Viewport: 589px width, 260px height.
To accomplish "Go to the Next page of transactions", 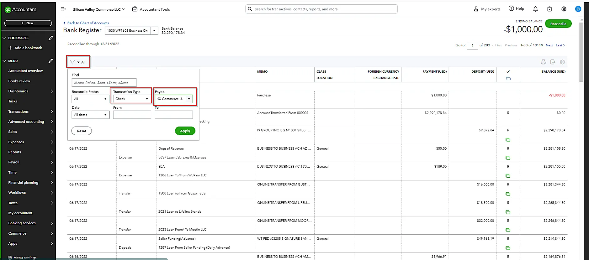I will [x=549, y=45].
